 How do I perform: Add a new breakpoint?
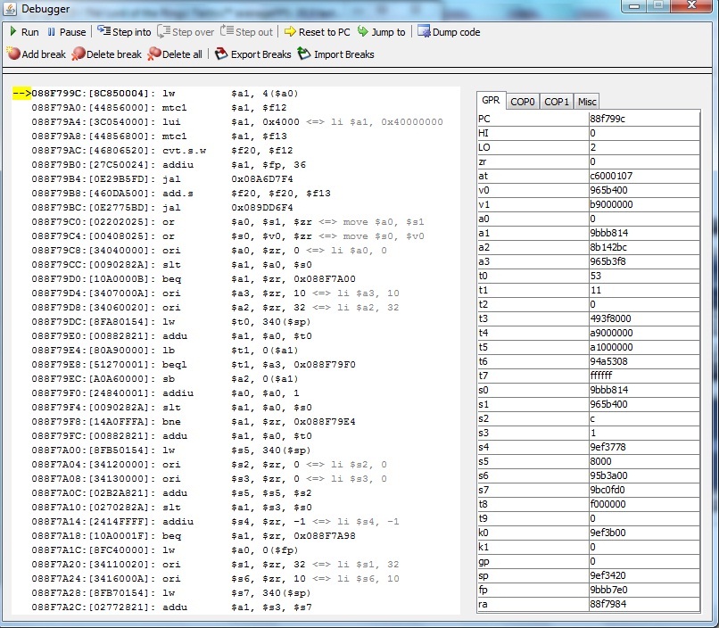point(36,54)
